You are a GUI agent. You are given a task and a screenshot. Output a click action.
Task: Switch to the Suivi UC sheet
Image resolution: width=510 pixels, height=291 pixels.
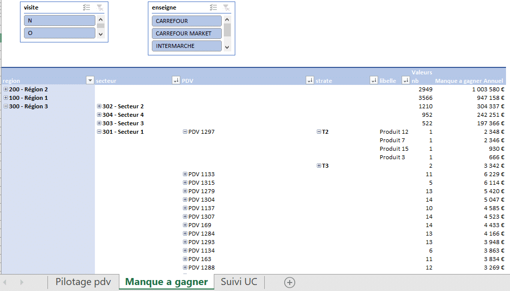(x=239, y=282)
